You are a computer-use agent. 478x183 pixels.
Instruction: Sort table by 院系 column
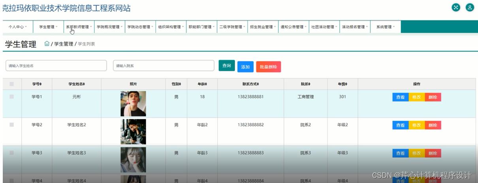[x=305, y=84]
